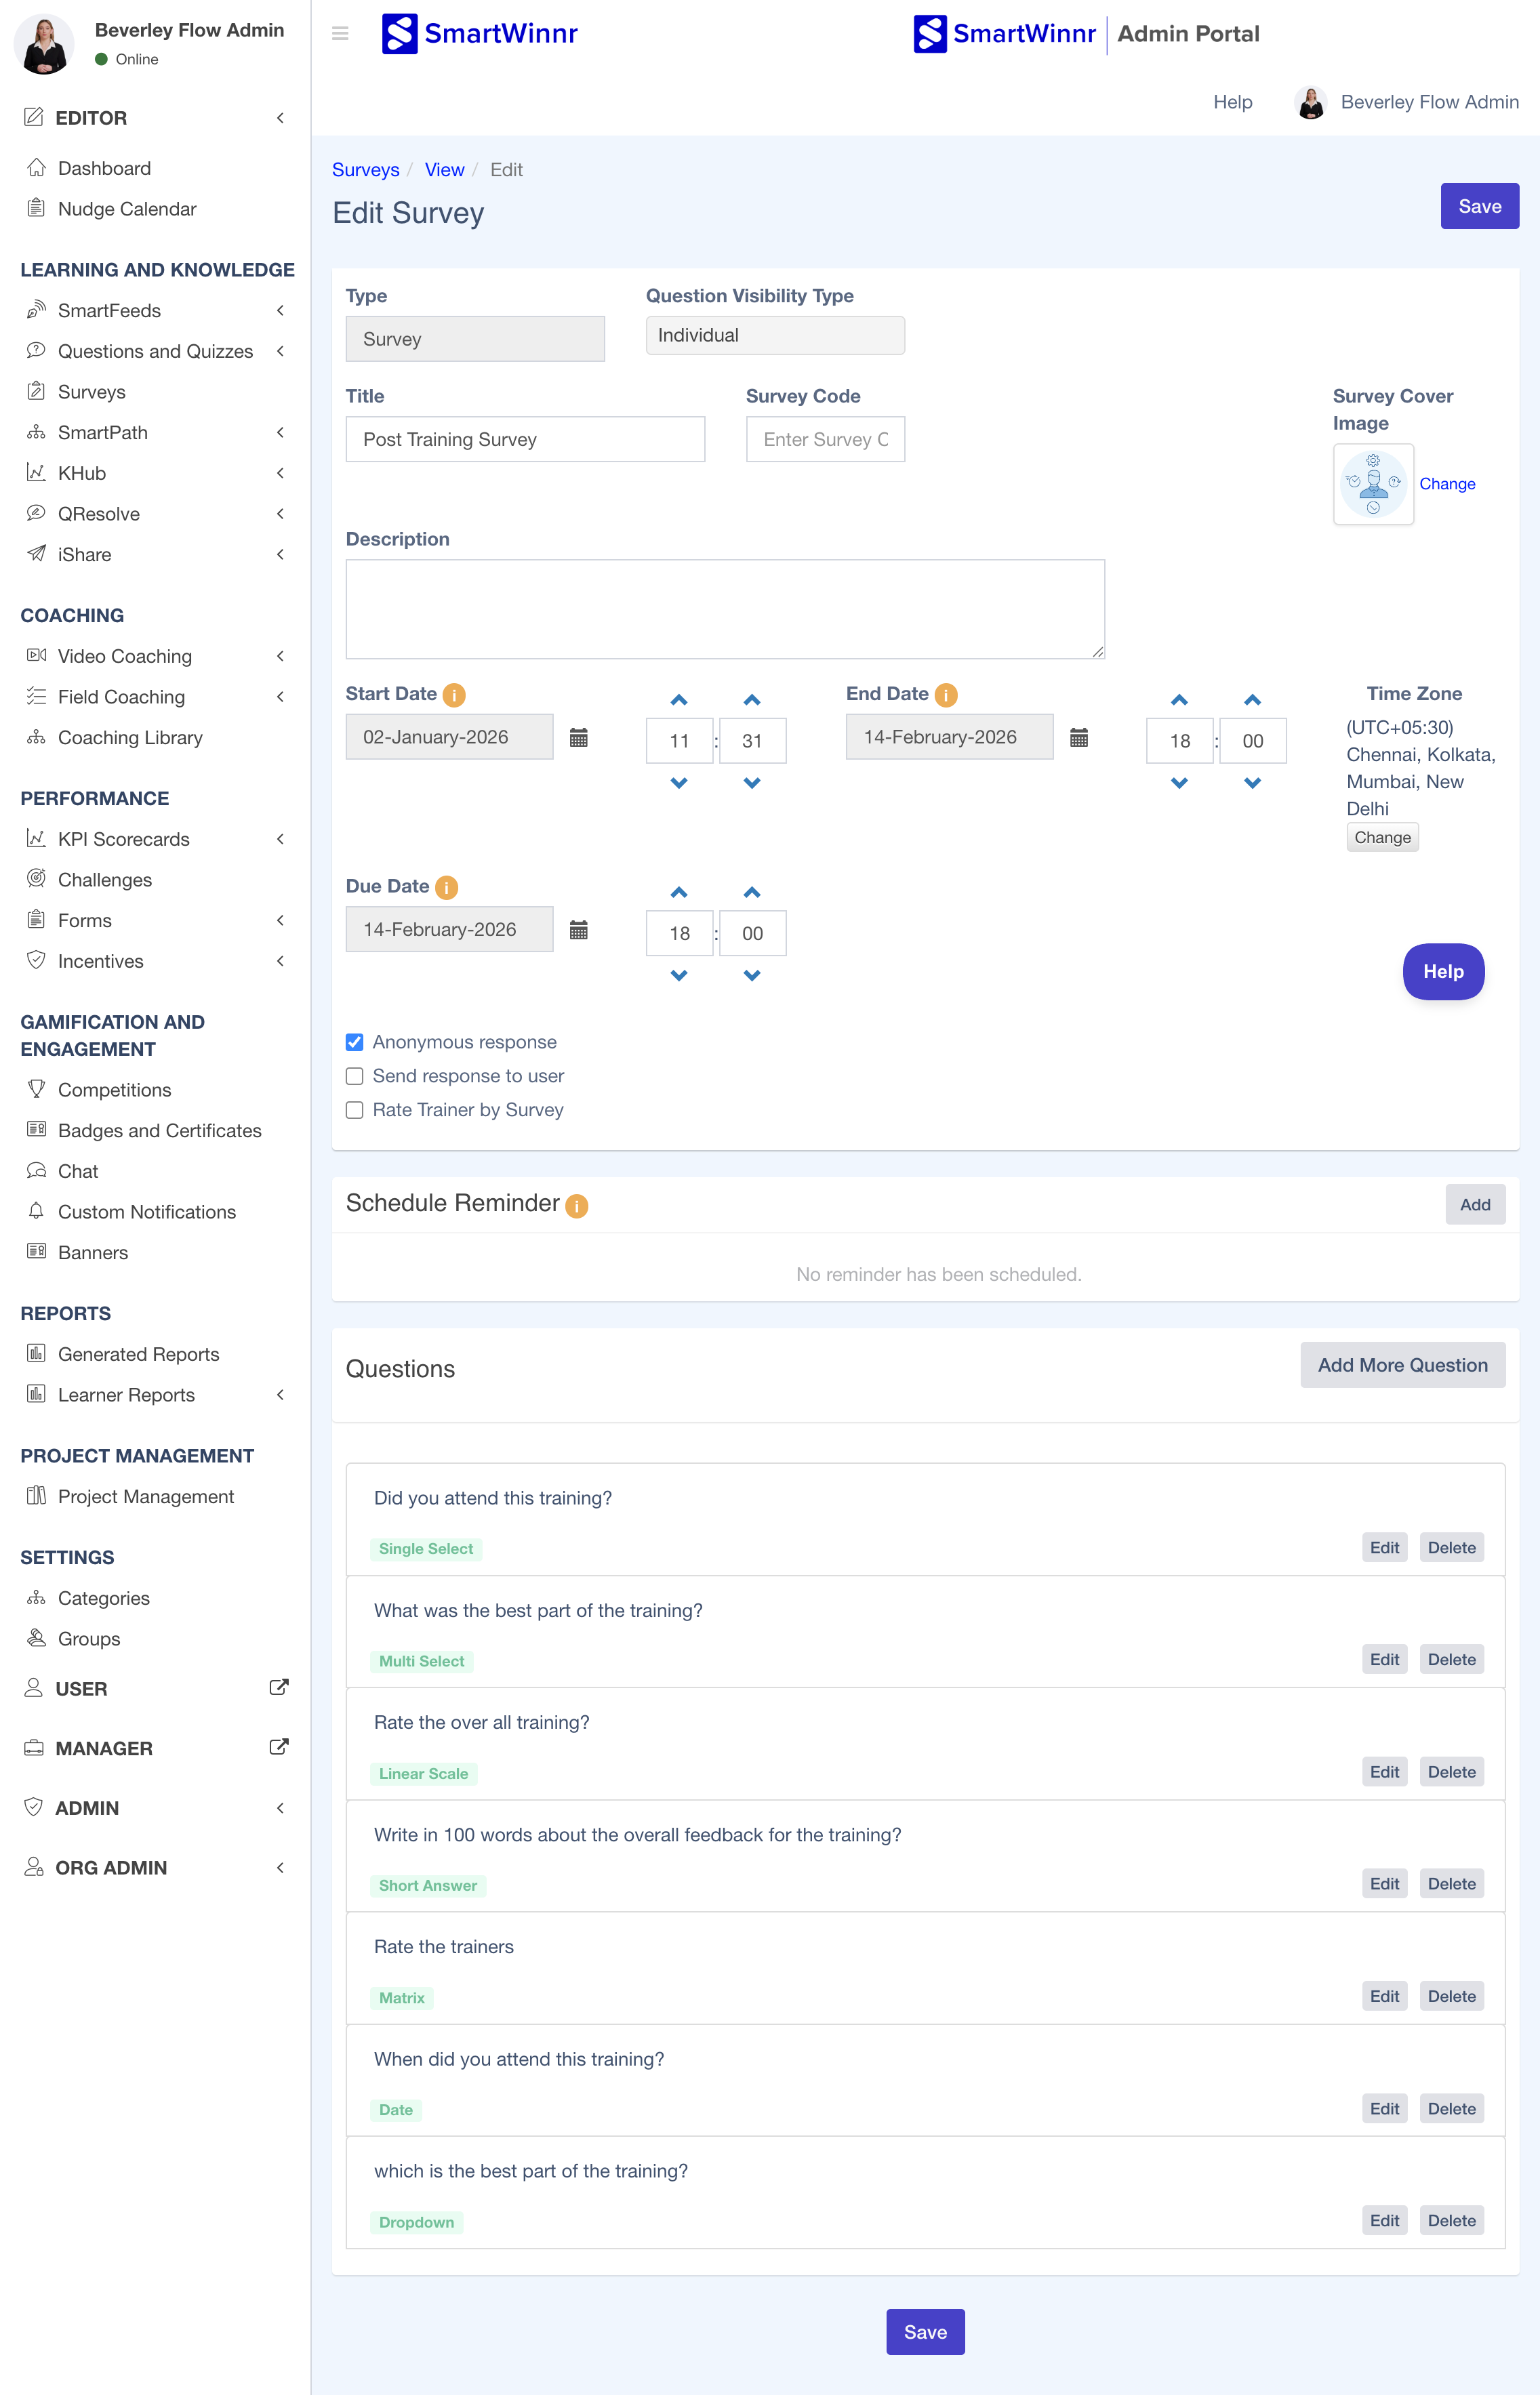The height and width of the screenshot is (2395, 1540).
Task: Open the End Date calendar icon
Action: 1078,738
